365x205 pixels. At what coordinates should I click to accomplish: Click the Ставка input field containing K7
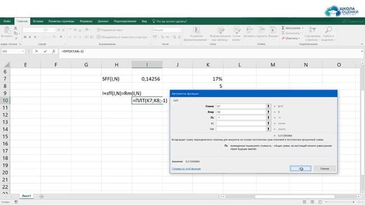pyautogui.click(x=241, y=106)
